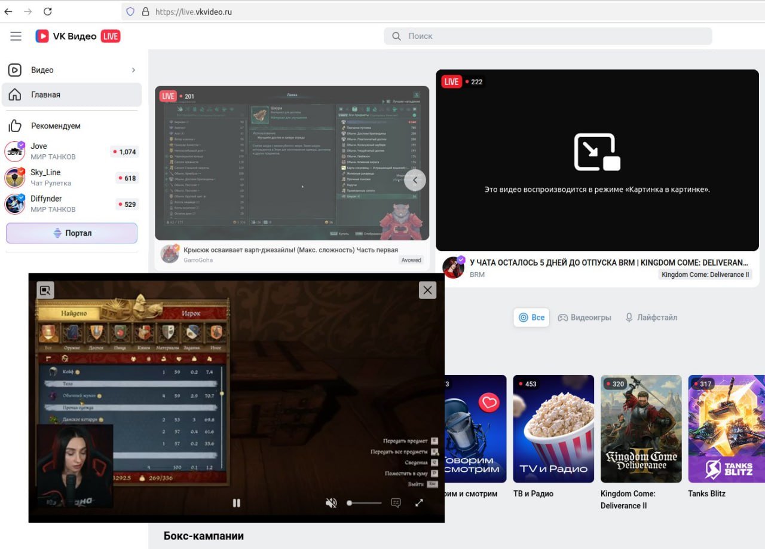The width and height of the screenshot is (765, 549).
Task: Click the Tanks Blitz label text
Action: [x=706, y=493]
